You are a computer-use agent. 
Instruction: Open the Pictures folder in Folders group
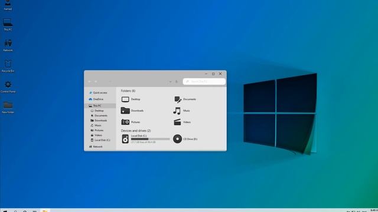click(131, 122)
